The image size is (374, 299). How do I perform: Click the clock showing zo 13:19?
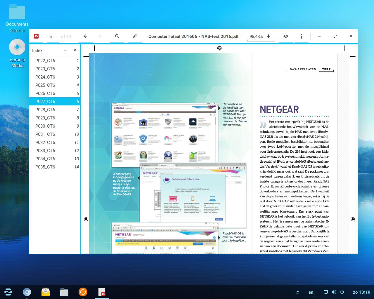[361, 292]
